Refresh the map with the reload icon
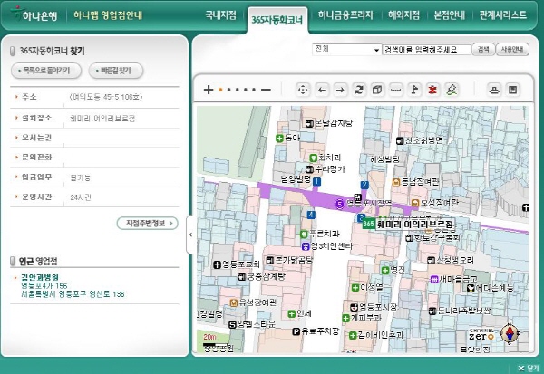 (359, 90)
